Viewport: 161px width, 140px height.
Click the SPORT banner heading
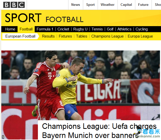click(23, 18)
